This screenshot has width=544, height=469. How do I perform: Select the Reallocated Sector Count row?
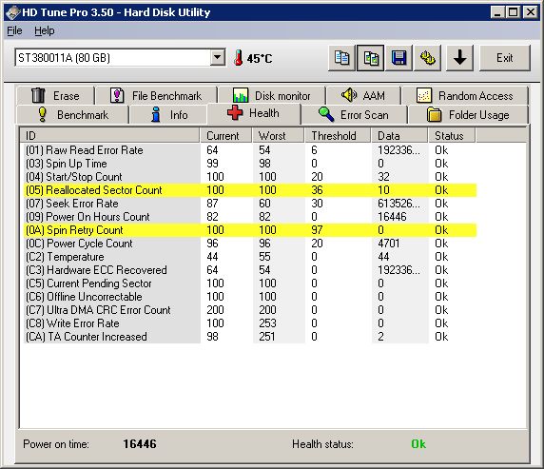click(x=250, y=190)
